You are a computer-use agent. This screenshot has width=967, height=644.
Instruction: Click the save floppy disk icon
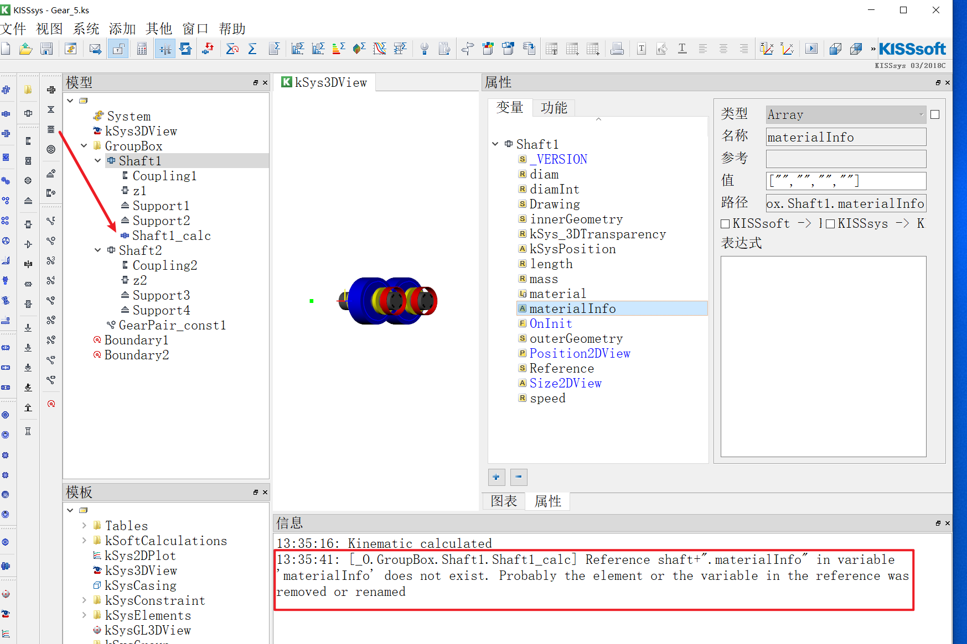point(46,49)
